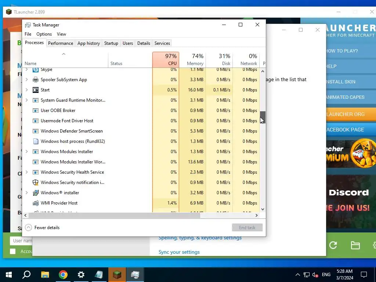Switch to the Services tab
This screenshot has height=282, width=376.
coord(162,43)
